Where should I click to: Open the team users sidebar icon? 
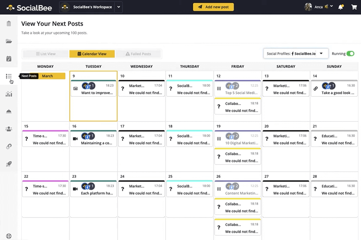tap(9, 129)
